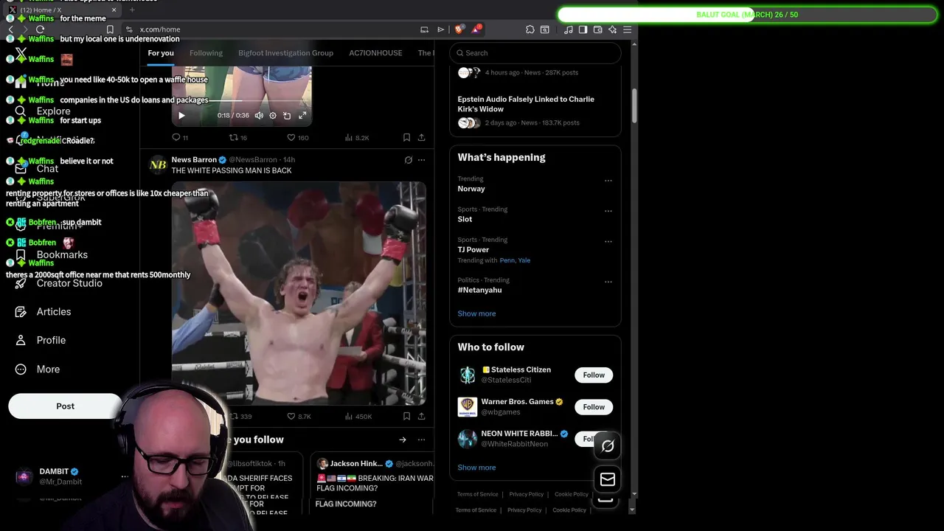The image size is (944, 531).
Task: View the 450K views on News Barron post
Action: point(358,416)
